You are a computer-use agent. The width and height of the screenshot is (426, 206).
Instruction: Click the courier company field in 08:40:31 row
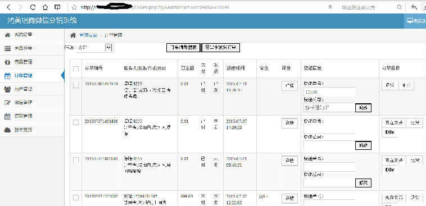pyautogui.click(x=329, y=183)
